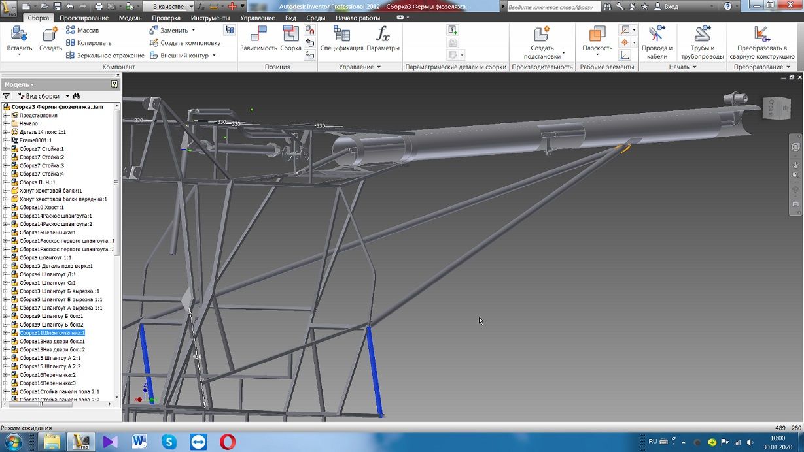Select the Плоскость work plane tool
The image size is (804, 452).
597,35
